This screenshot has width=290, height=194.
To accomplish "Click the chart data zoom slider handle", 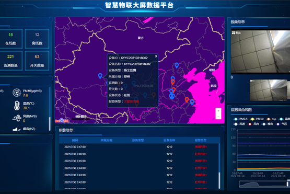I will pyautogui.click(x=287, y=184).
